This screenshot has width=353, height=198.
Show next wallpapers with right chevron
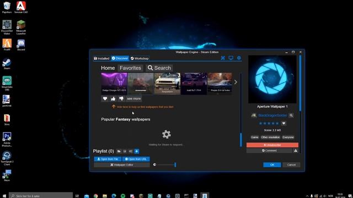(236, 82)
